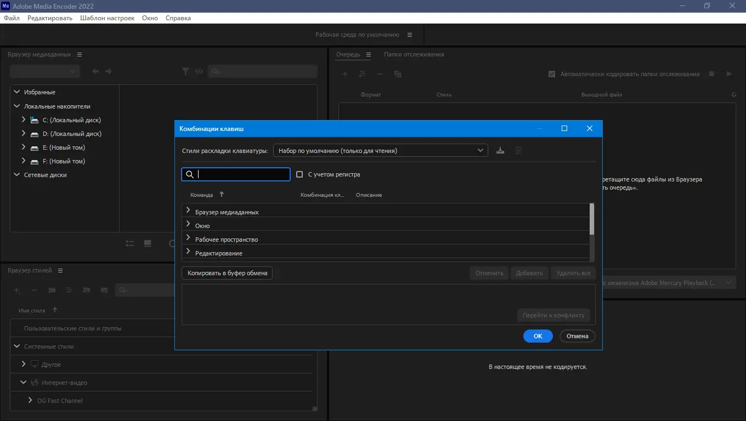
Task: Open the Media Browser path dropdown
Action: coord(45,71)
